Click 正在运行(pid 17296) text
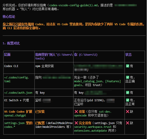This screenshot has width=147, height=139. pyautogui.click(x=89, y=100)
